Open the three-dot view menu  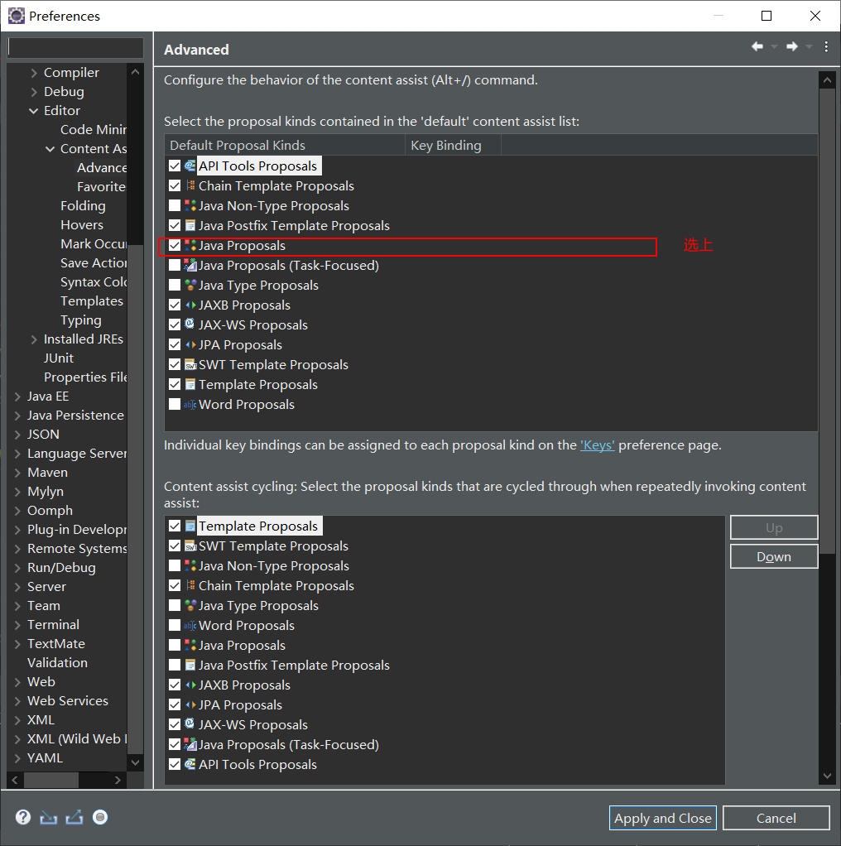click(826, 47)
